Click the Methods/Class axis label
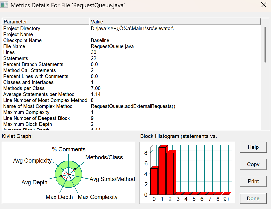The height and width of the screenshot is (209, 271). 104,157
